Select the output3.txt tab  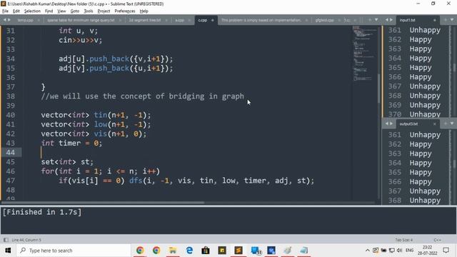(408, 124)
